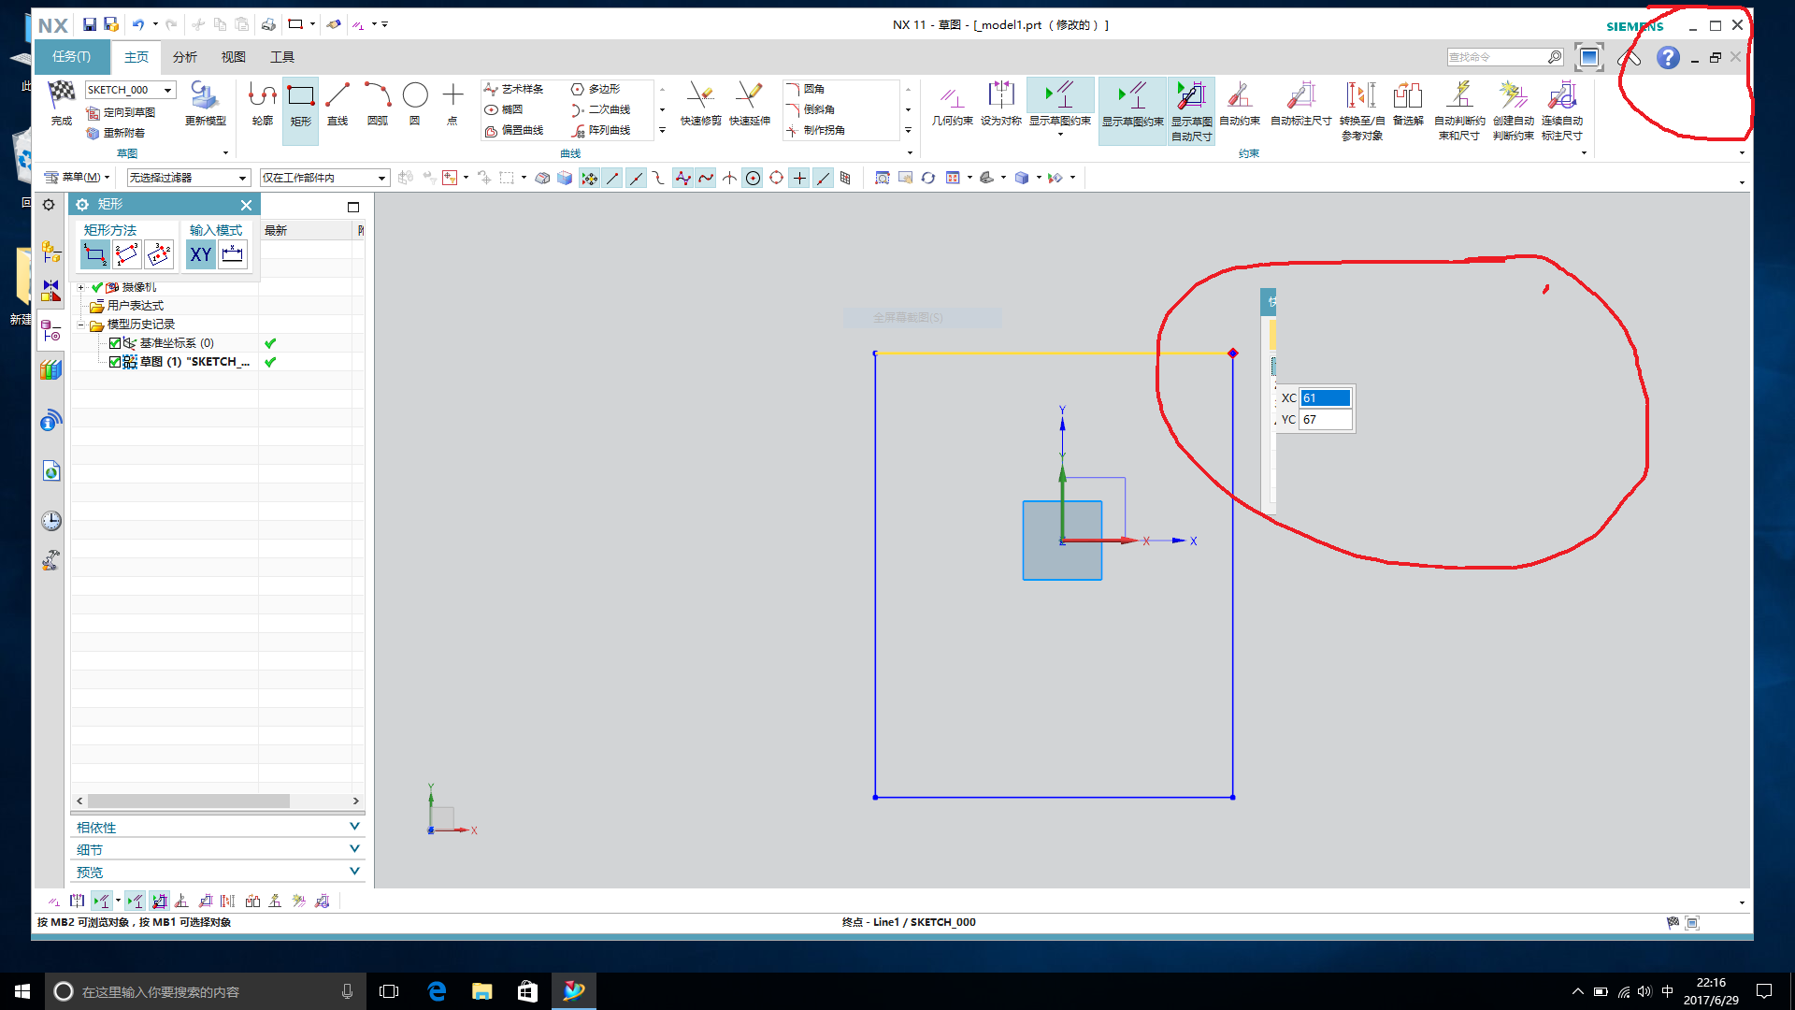This screenshot has height=1010, width=1795.
Task: Click the 更新模型 update model icon
Action: point(205,103)
